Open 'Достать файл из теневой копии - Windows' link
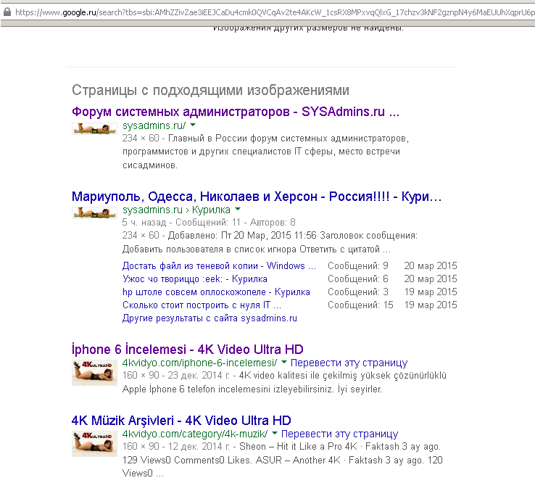 click(x=219, y=265)
